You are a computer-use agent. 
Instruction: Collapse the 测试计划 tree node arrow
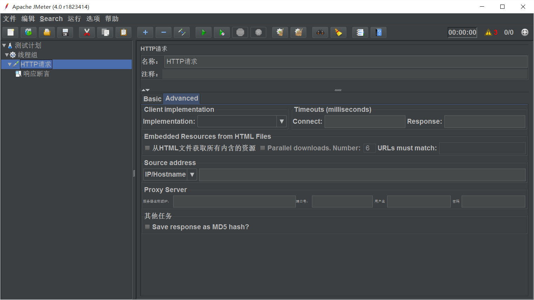4,45
